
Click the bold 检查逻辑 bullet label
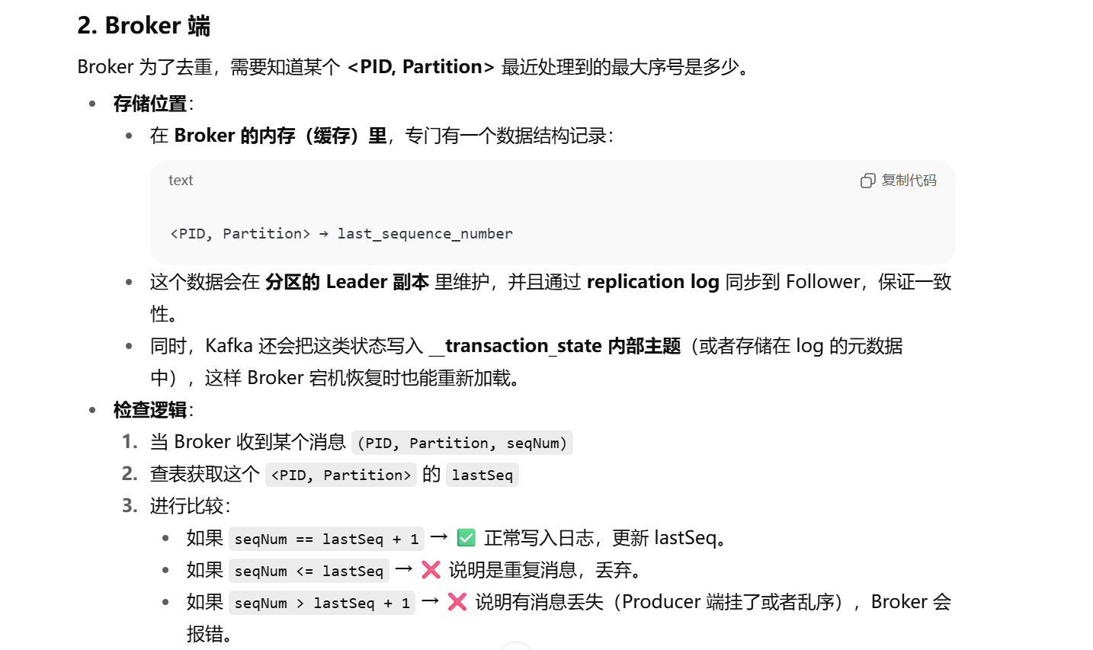[150, 410]
